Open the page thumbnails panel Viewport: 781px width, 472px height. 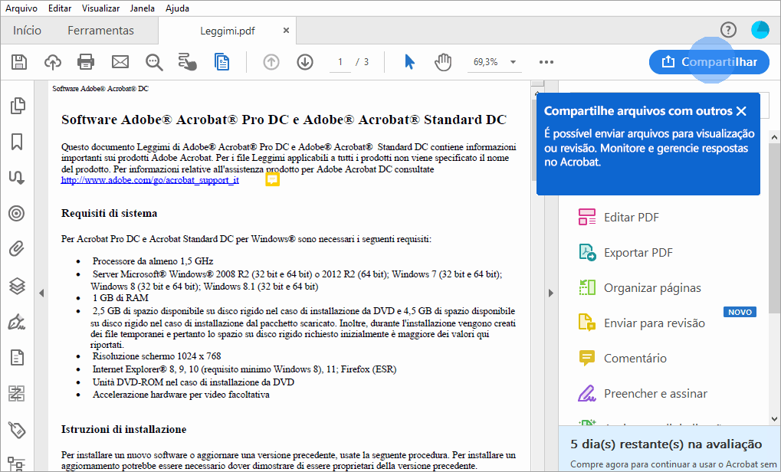[16, 106]
